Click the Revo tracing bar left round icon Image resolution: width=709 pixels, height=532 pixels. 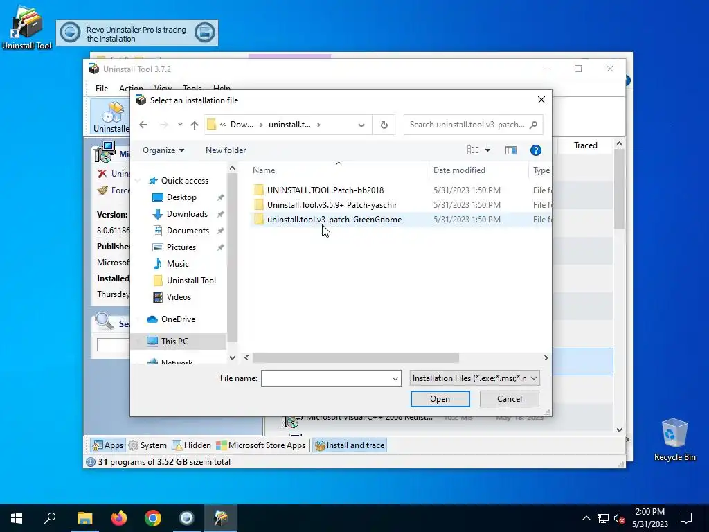click(x=71, y=33)
